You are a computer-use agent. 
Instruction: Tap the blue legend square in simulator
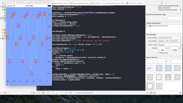(x=9, y=84)
